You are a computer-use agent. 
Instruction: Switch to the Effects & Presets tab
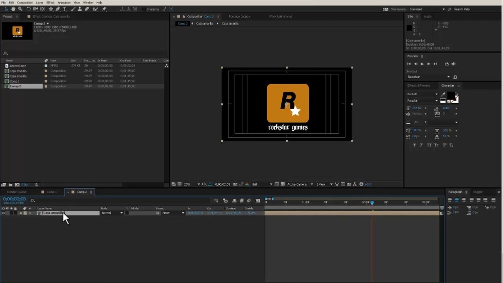pos(418,85)
